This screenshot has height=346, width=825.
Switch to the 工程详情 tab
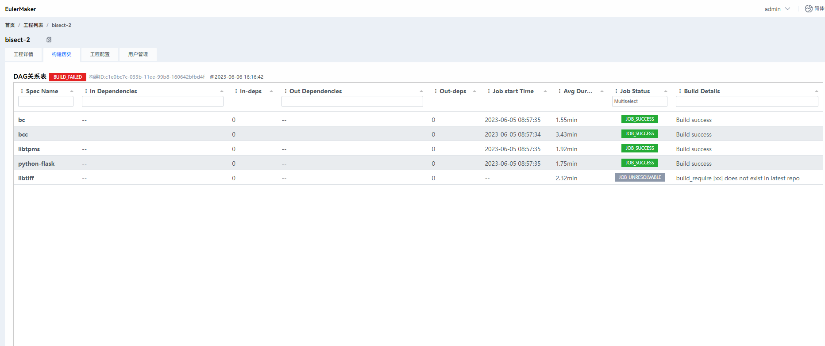coord(23,54)
